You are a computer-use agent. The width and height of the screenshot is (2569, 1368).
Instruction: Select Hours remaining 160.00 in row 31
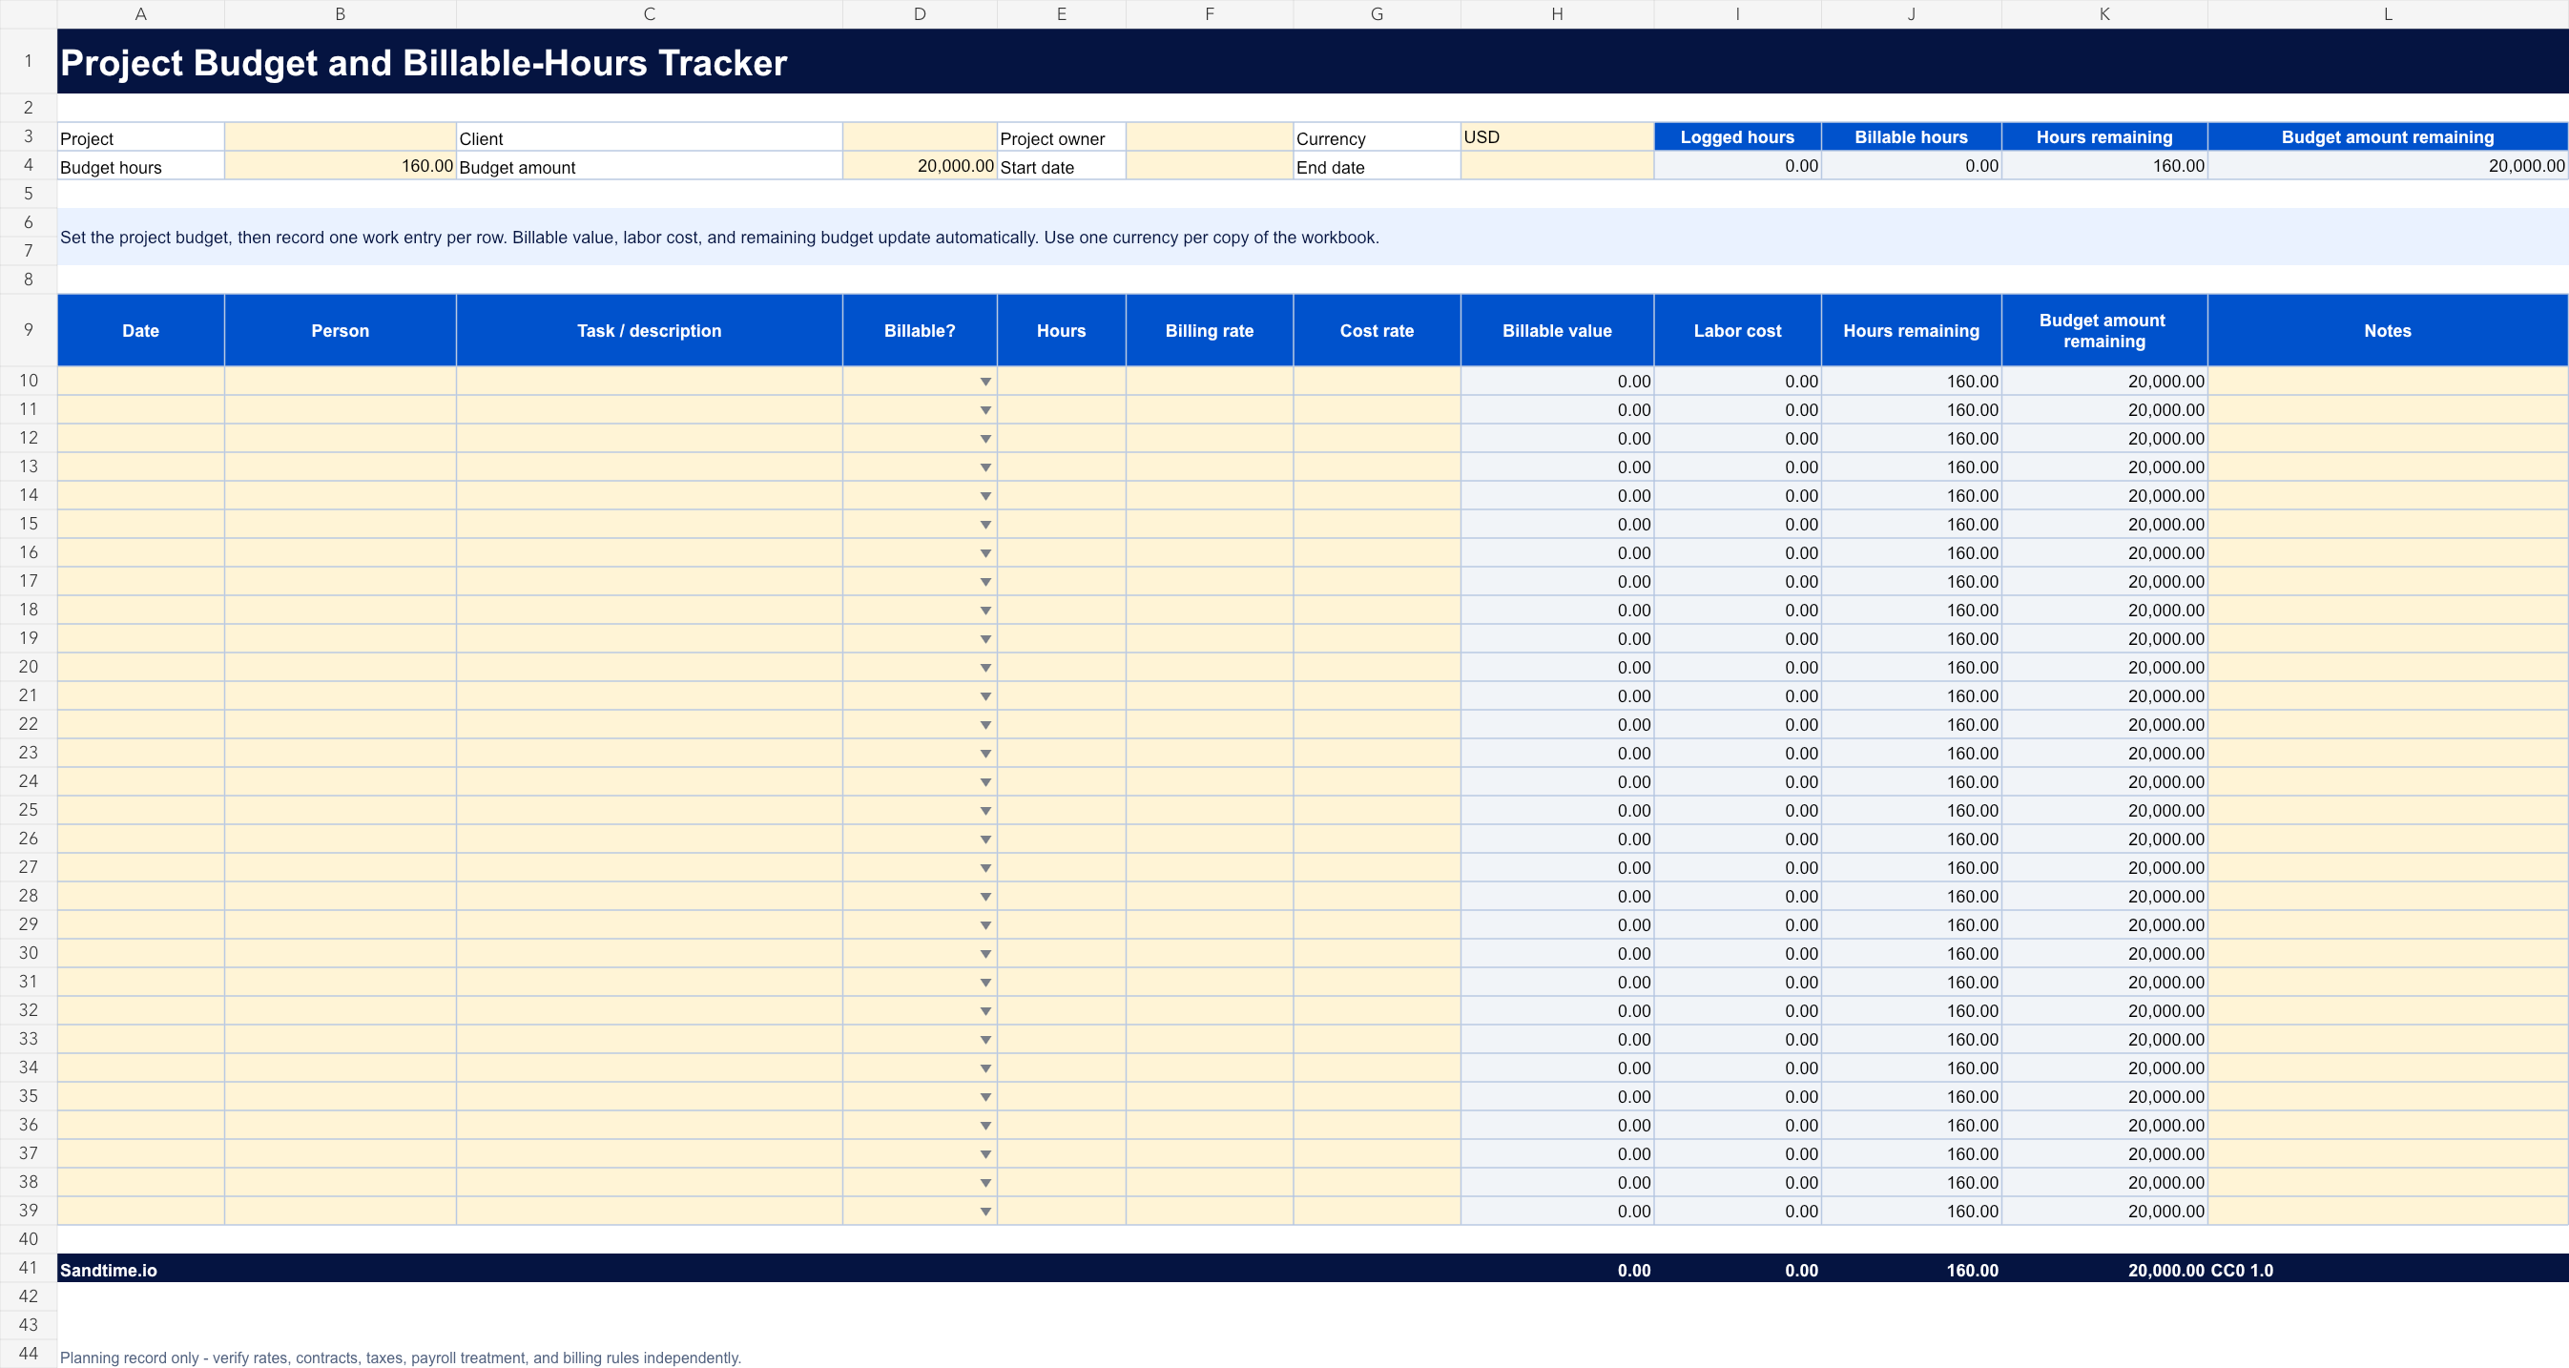pyautogui.click(x=1911, y=983)
